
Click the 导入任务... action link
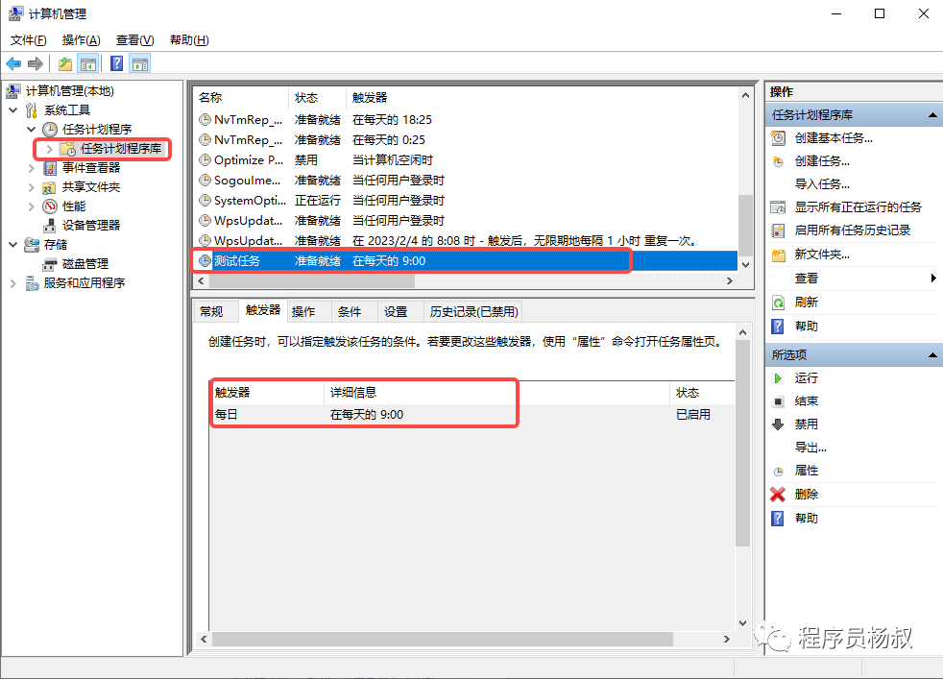pyautogui.click(x=822, y=184)
